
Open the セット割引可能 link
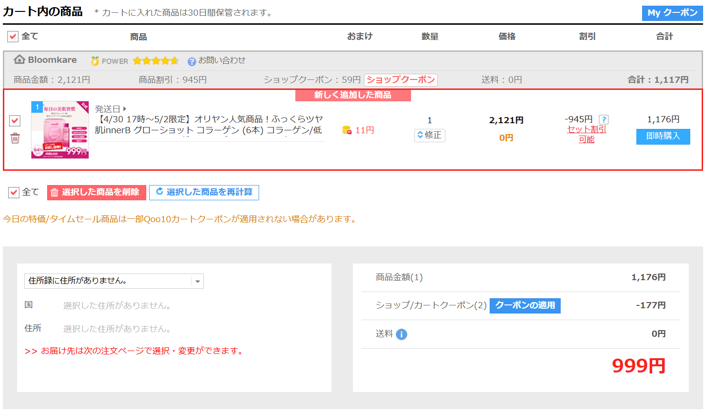(x=586, y=134)
